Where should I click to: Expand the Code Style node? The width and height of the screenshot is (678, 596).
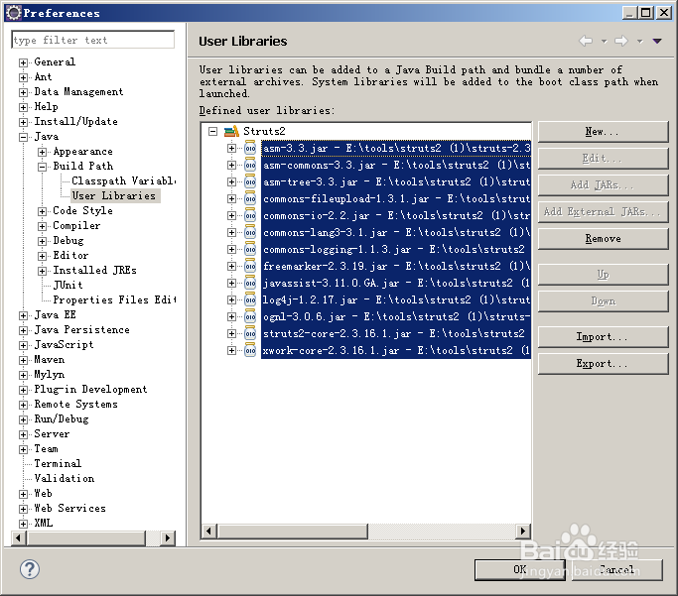coord(42,211)
